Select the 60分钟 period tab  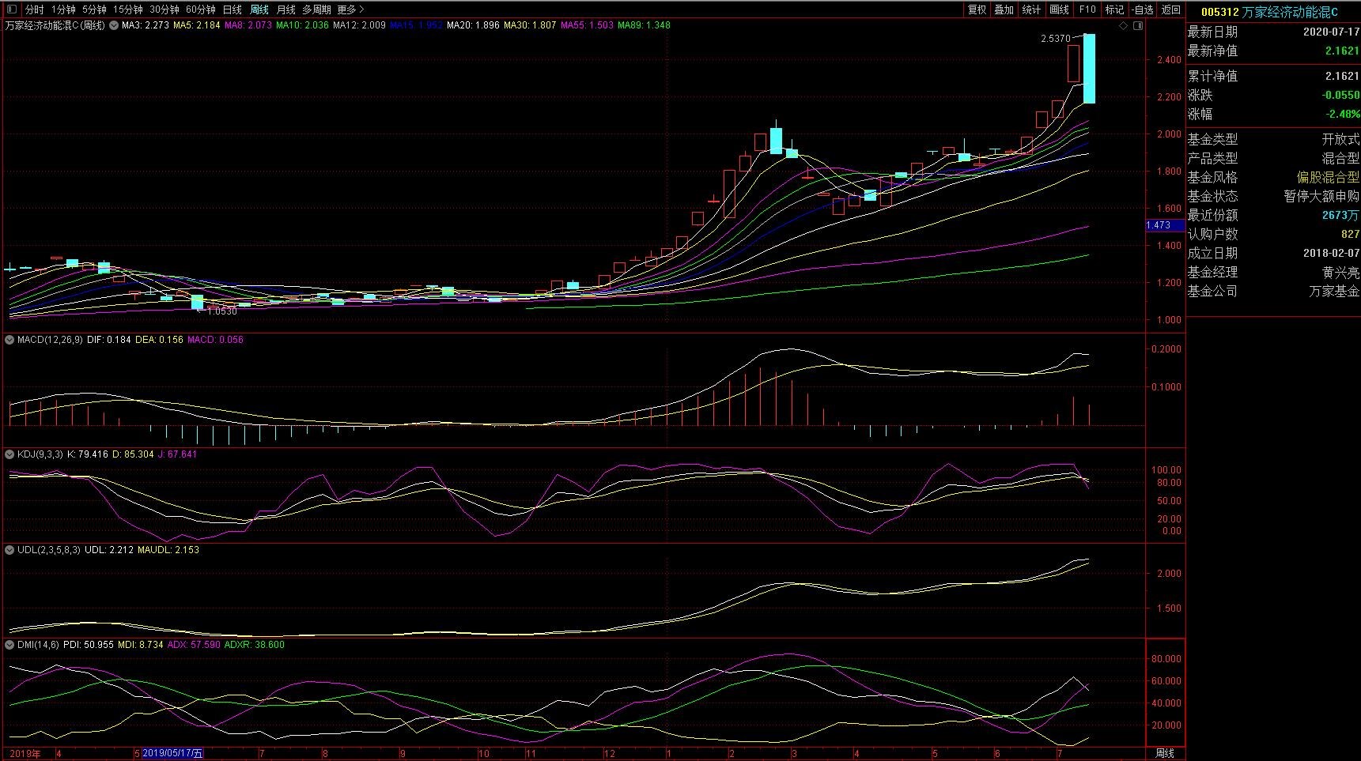click(200, 9)
